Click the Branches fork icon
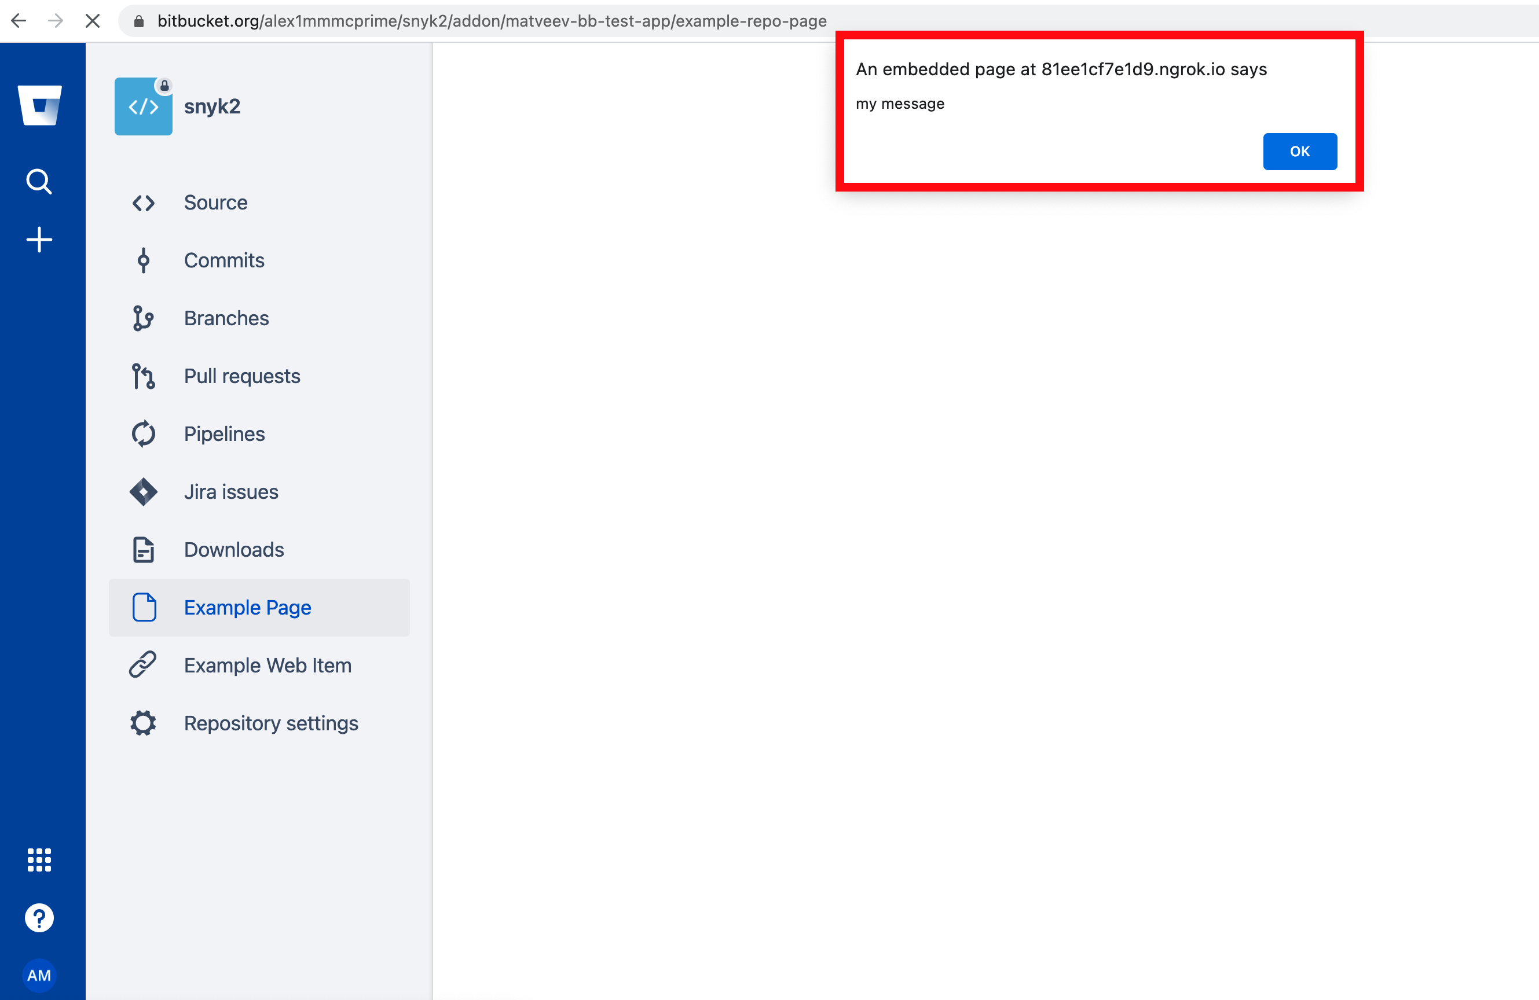 144,318
